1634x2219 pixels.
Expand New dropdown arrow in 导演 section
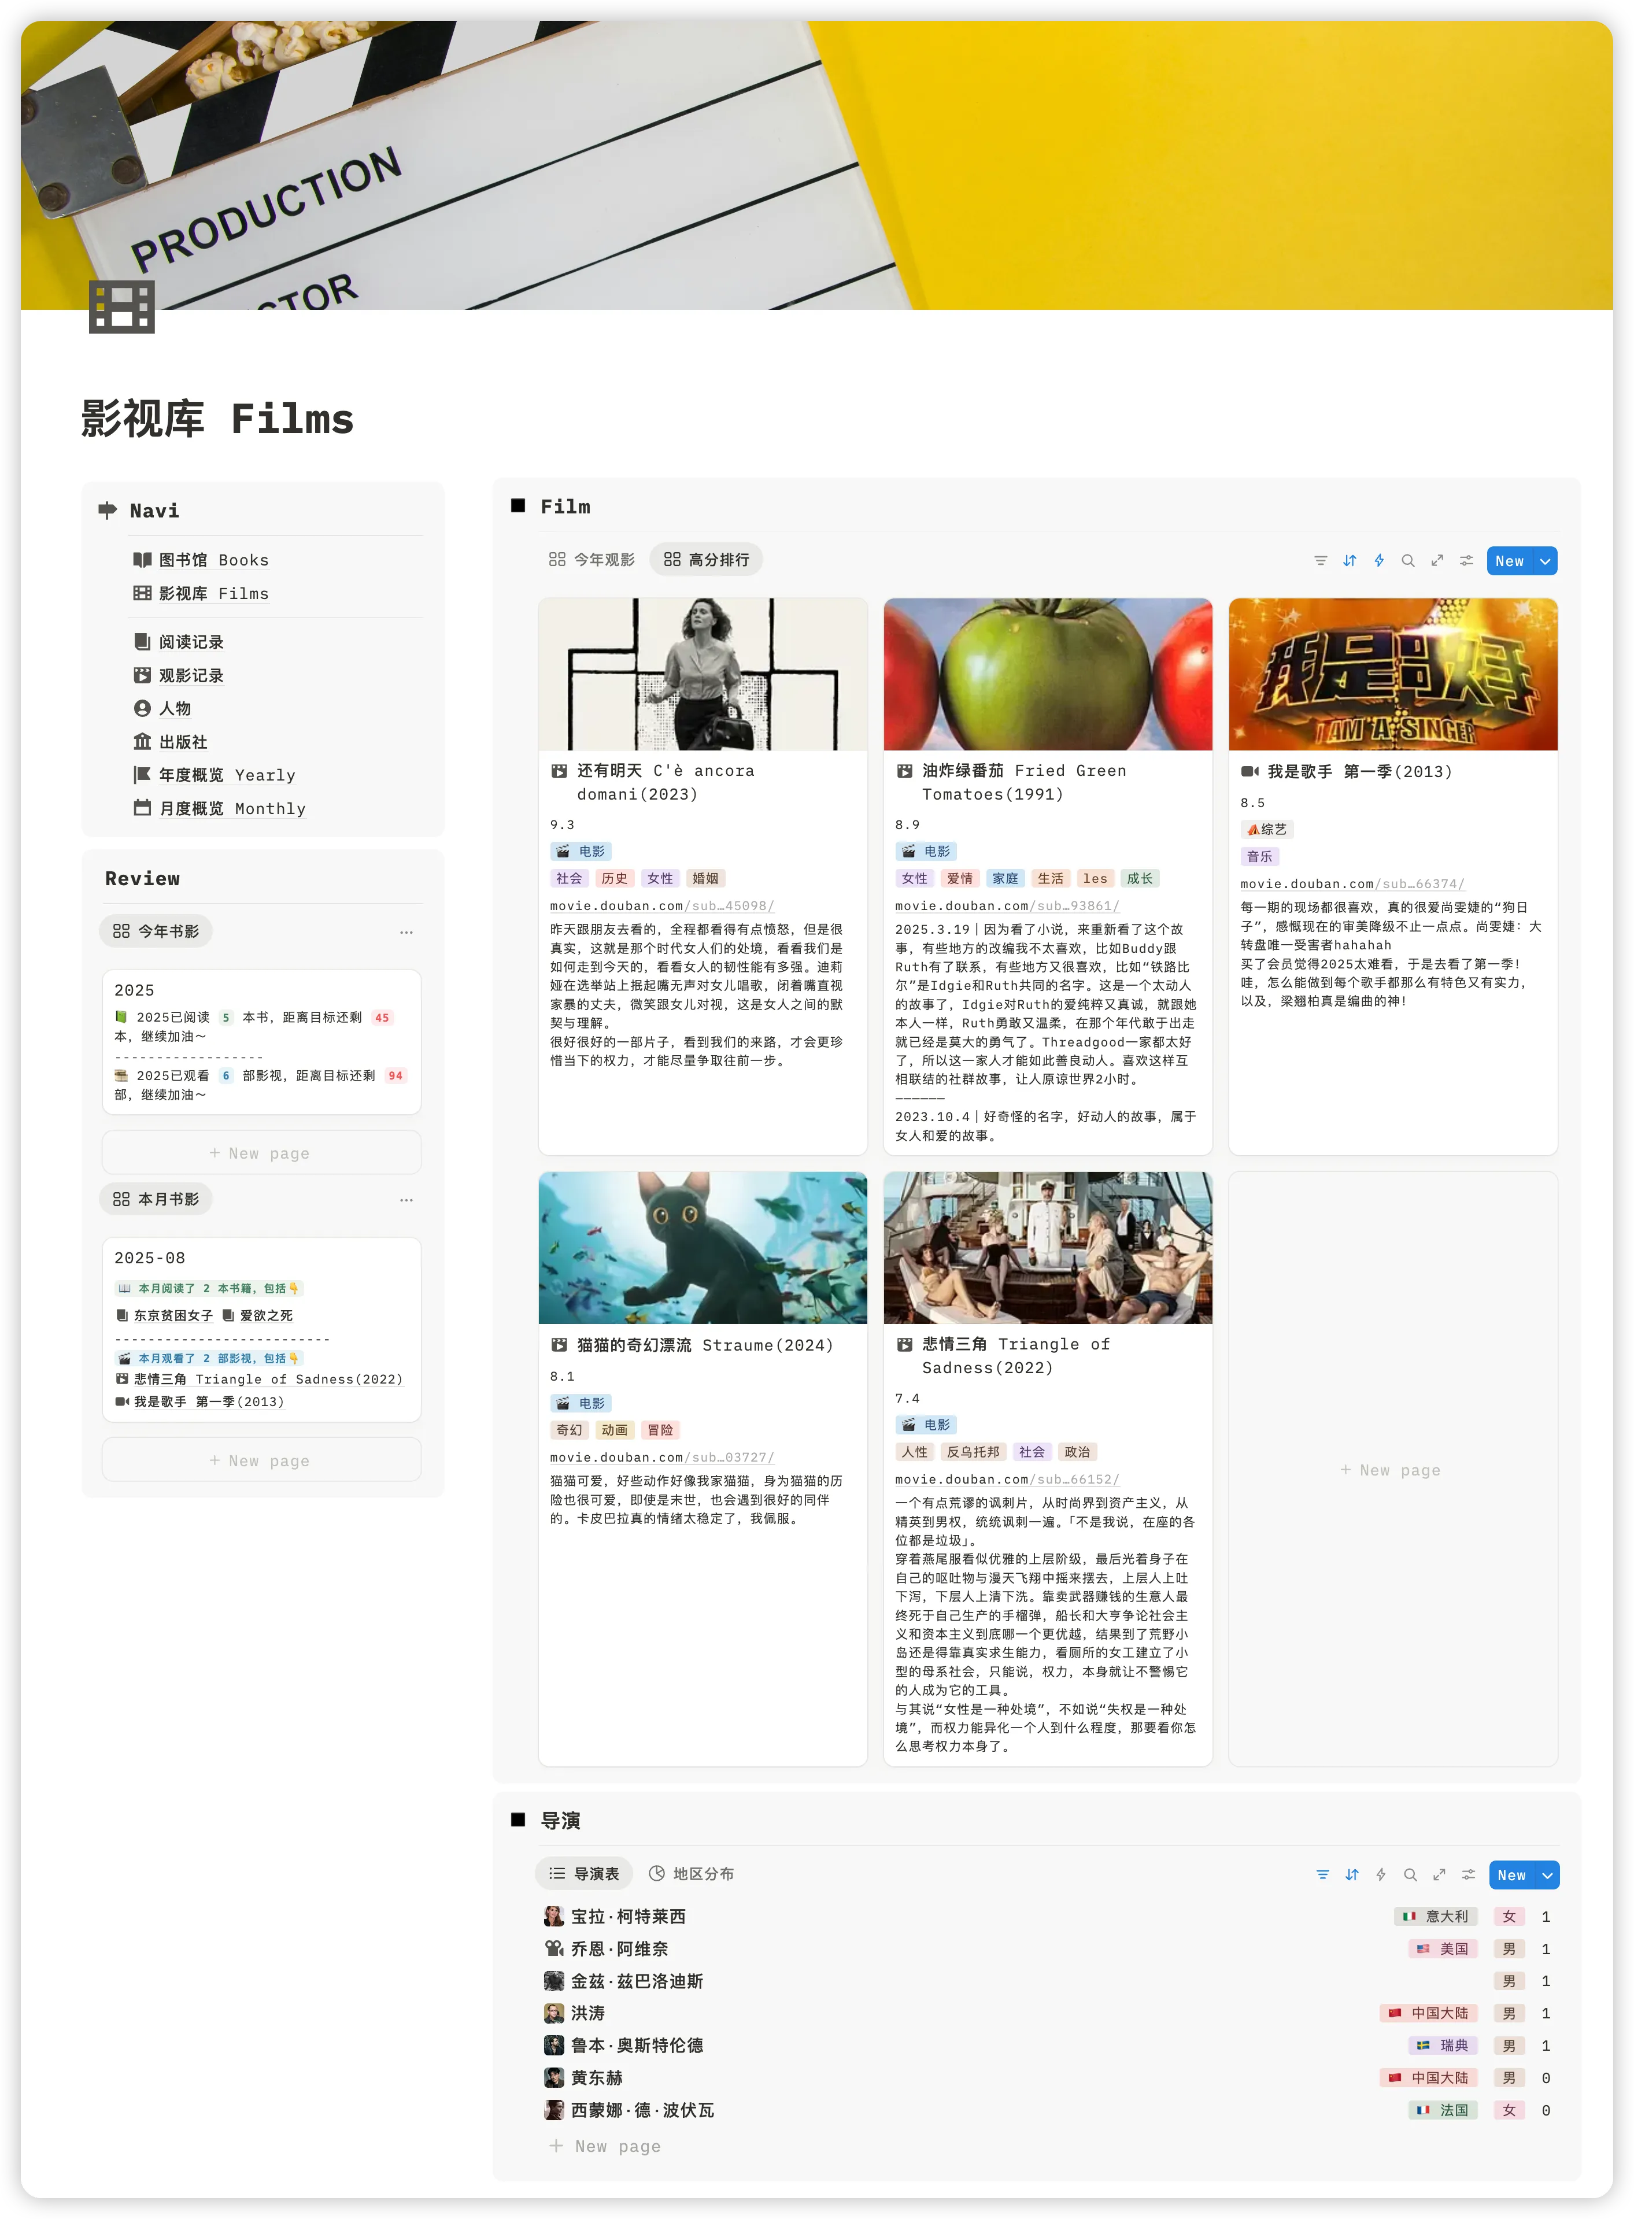(1547, 1875)
